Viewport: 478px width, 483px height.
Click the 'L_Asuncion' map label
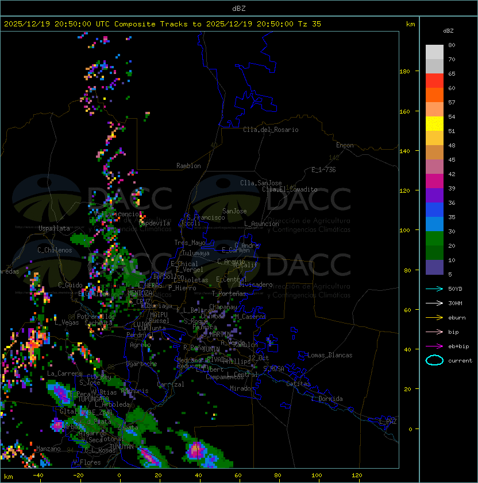point(261,224)
